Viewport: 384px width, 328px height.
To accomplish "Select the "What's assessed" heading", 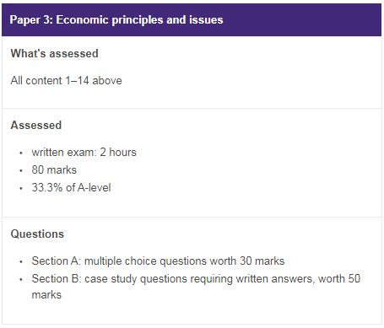I will point(54,53).
